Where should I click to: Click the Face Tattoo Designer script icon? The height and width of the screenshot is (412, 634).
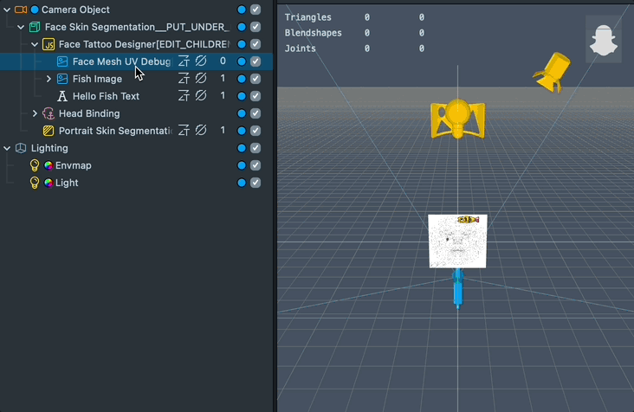pos(49,44)
